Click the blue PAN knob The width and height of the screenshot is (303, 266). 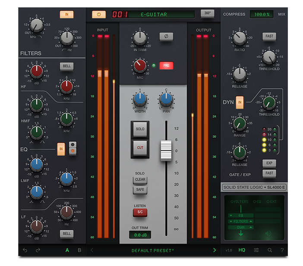166,99
